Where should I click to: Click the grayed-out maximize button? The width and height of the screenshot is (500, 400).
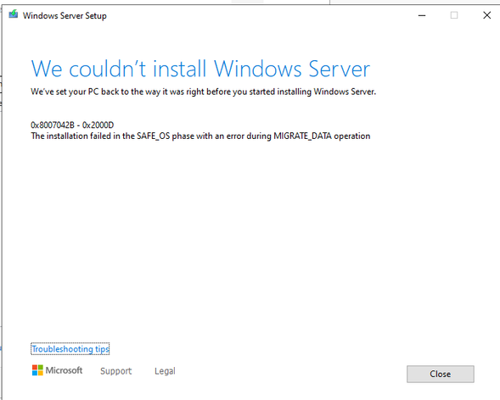[454, 15]
